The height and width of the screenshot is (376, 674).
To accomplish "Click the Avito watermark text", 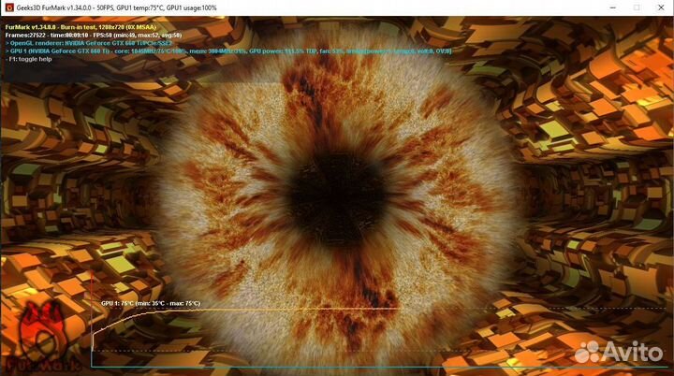I will tap(632, 352).
